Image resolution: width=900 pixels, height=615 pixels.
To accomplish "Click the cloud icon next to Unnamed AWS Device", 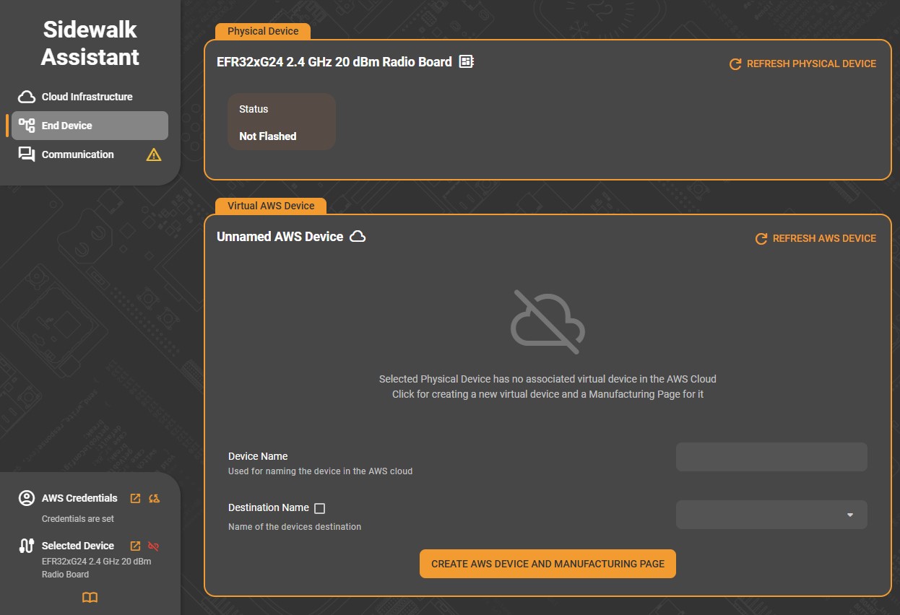I will (x=358, y=237).
